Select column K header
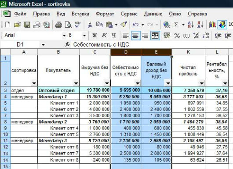Screen dimensions: 233x169 point(189,52)
